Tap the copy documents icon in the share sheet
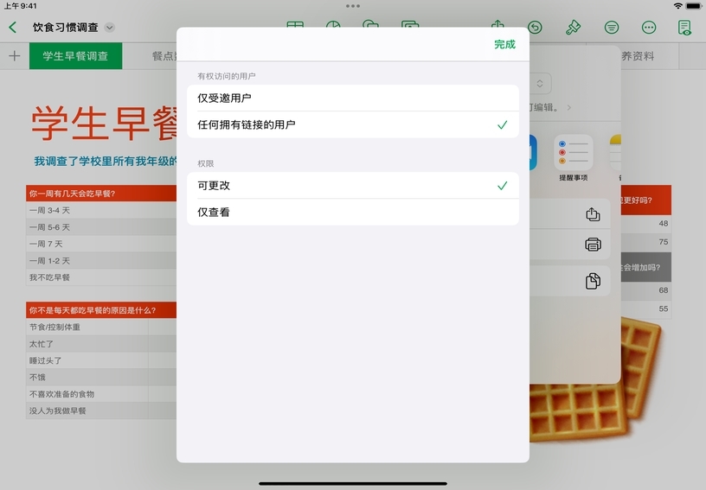 tap(593, 281)
